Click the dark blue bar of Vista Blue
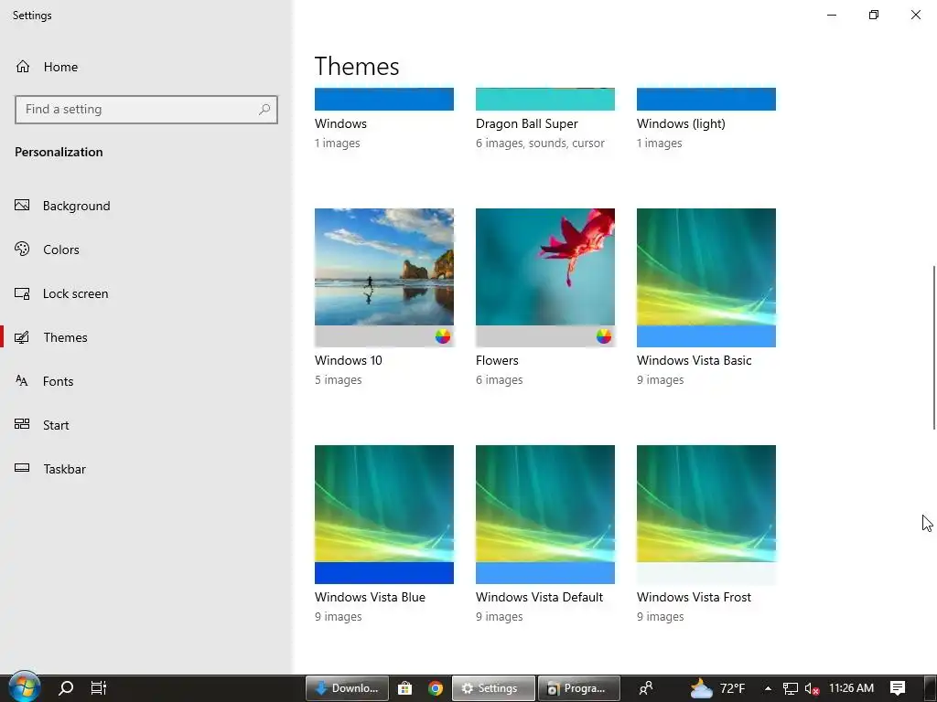This screenshot has height=702, width=937. coord(384,573)
